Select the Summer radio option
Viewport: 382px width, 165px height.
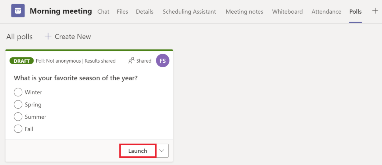(x=18, y=117)
